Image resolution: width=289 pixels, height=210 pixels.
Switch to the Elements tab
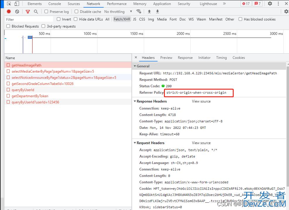point(35,4)
